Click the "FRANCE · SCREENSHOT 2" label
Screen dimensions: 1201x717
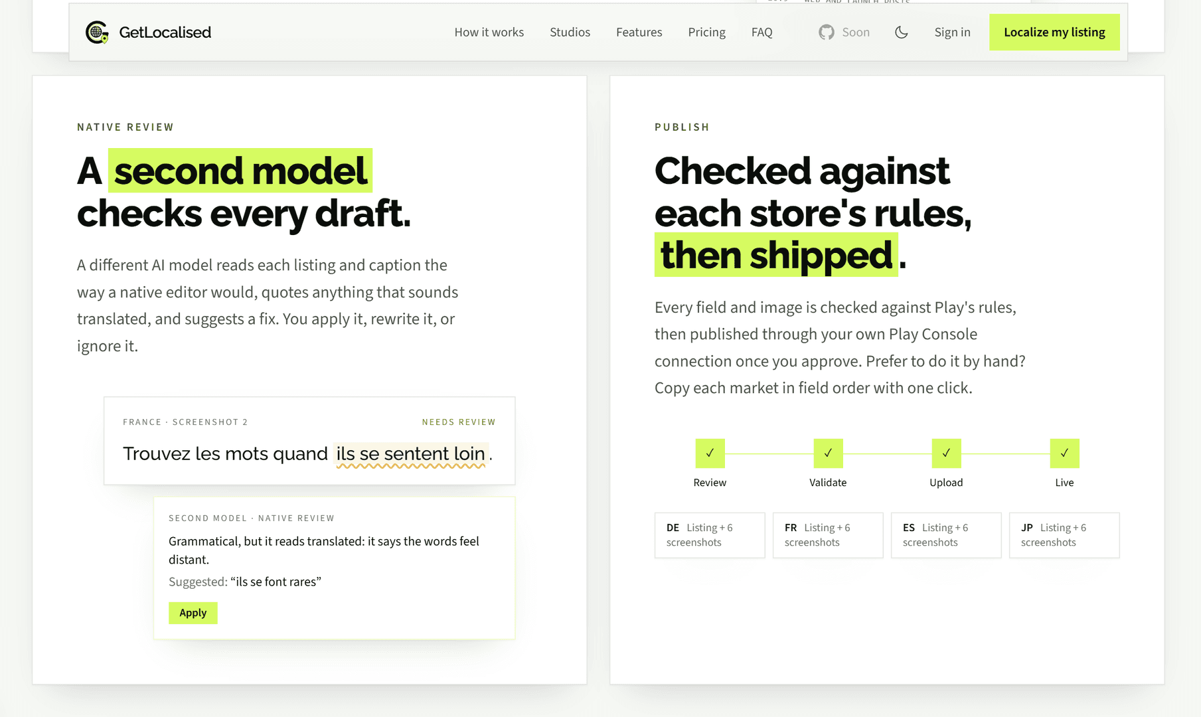click(185, 422)
